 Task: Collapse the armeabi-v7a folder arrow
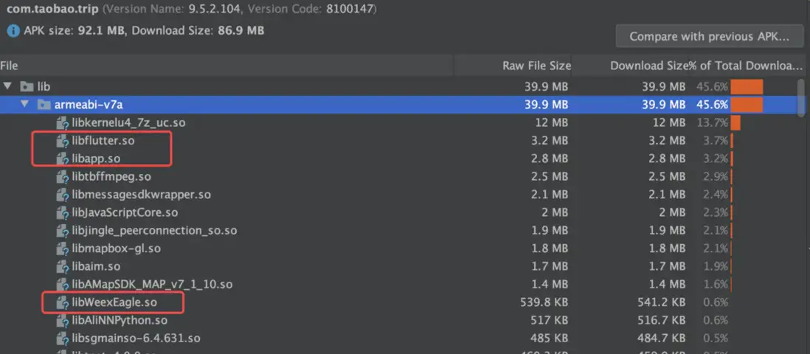[25, 105]
